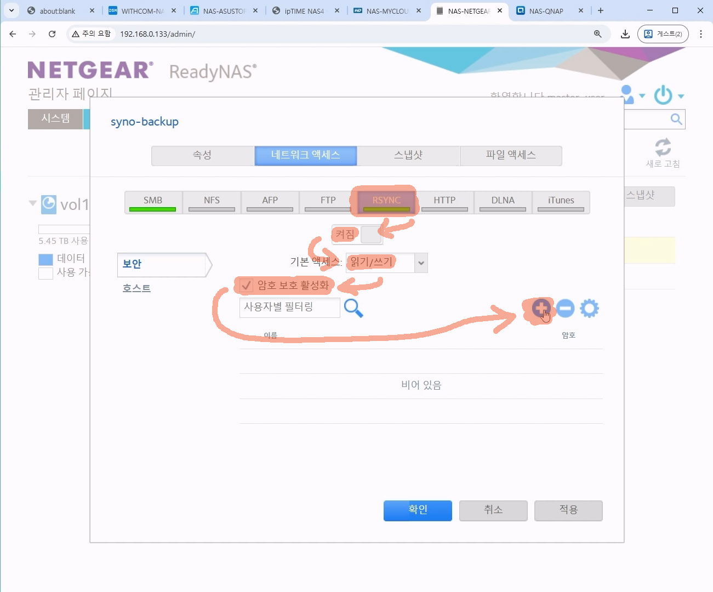Click the 확인 button
713x592 pixels.
click(418, 510)
